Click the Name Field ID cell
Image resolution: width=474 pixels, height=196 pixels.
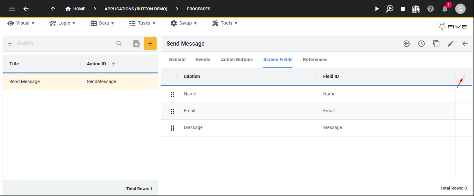329,94
